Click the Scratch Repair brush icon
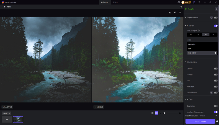The width and height of the screenshot is (219, 125). pyautogui.click(x=211, y=92)
